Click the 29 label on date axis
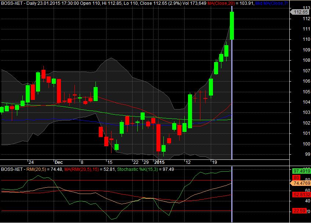The height and width of the screenshot is (223, 311). point(146,162)
